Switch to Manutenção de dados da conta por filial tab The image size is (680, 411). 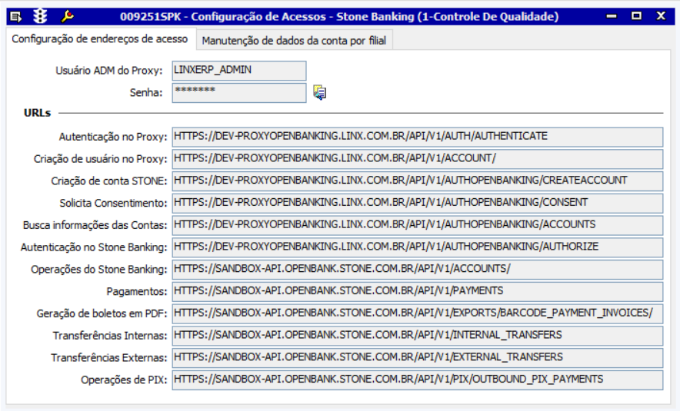[x=294, y=41]
